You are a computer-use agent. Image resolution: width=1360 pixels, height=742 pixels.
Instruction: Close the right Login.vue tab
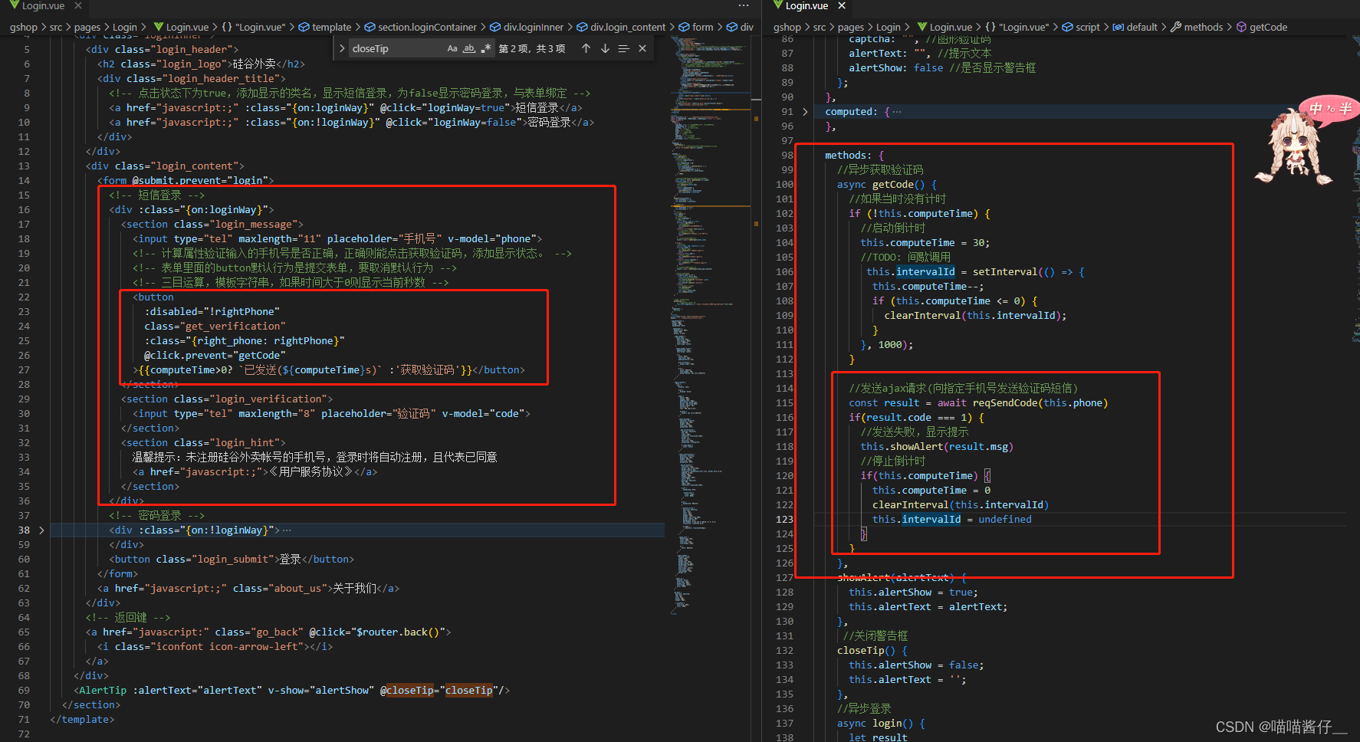(842, 5)
